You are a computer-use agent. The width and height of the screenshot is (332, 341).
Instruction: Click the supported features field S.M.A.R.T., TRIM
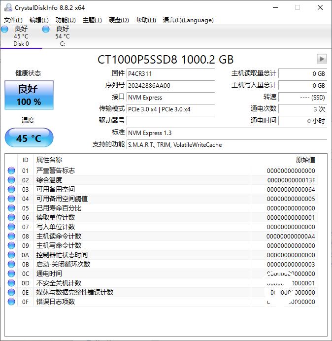(x=227, y=144)
